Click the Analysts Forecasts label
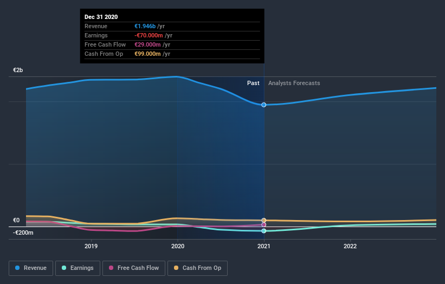The height and width of the screenshot is (284, 445). pyautogui.click(x=294, y=83)
